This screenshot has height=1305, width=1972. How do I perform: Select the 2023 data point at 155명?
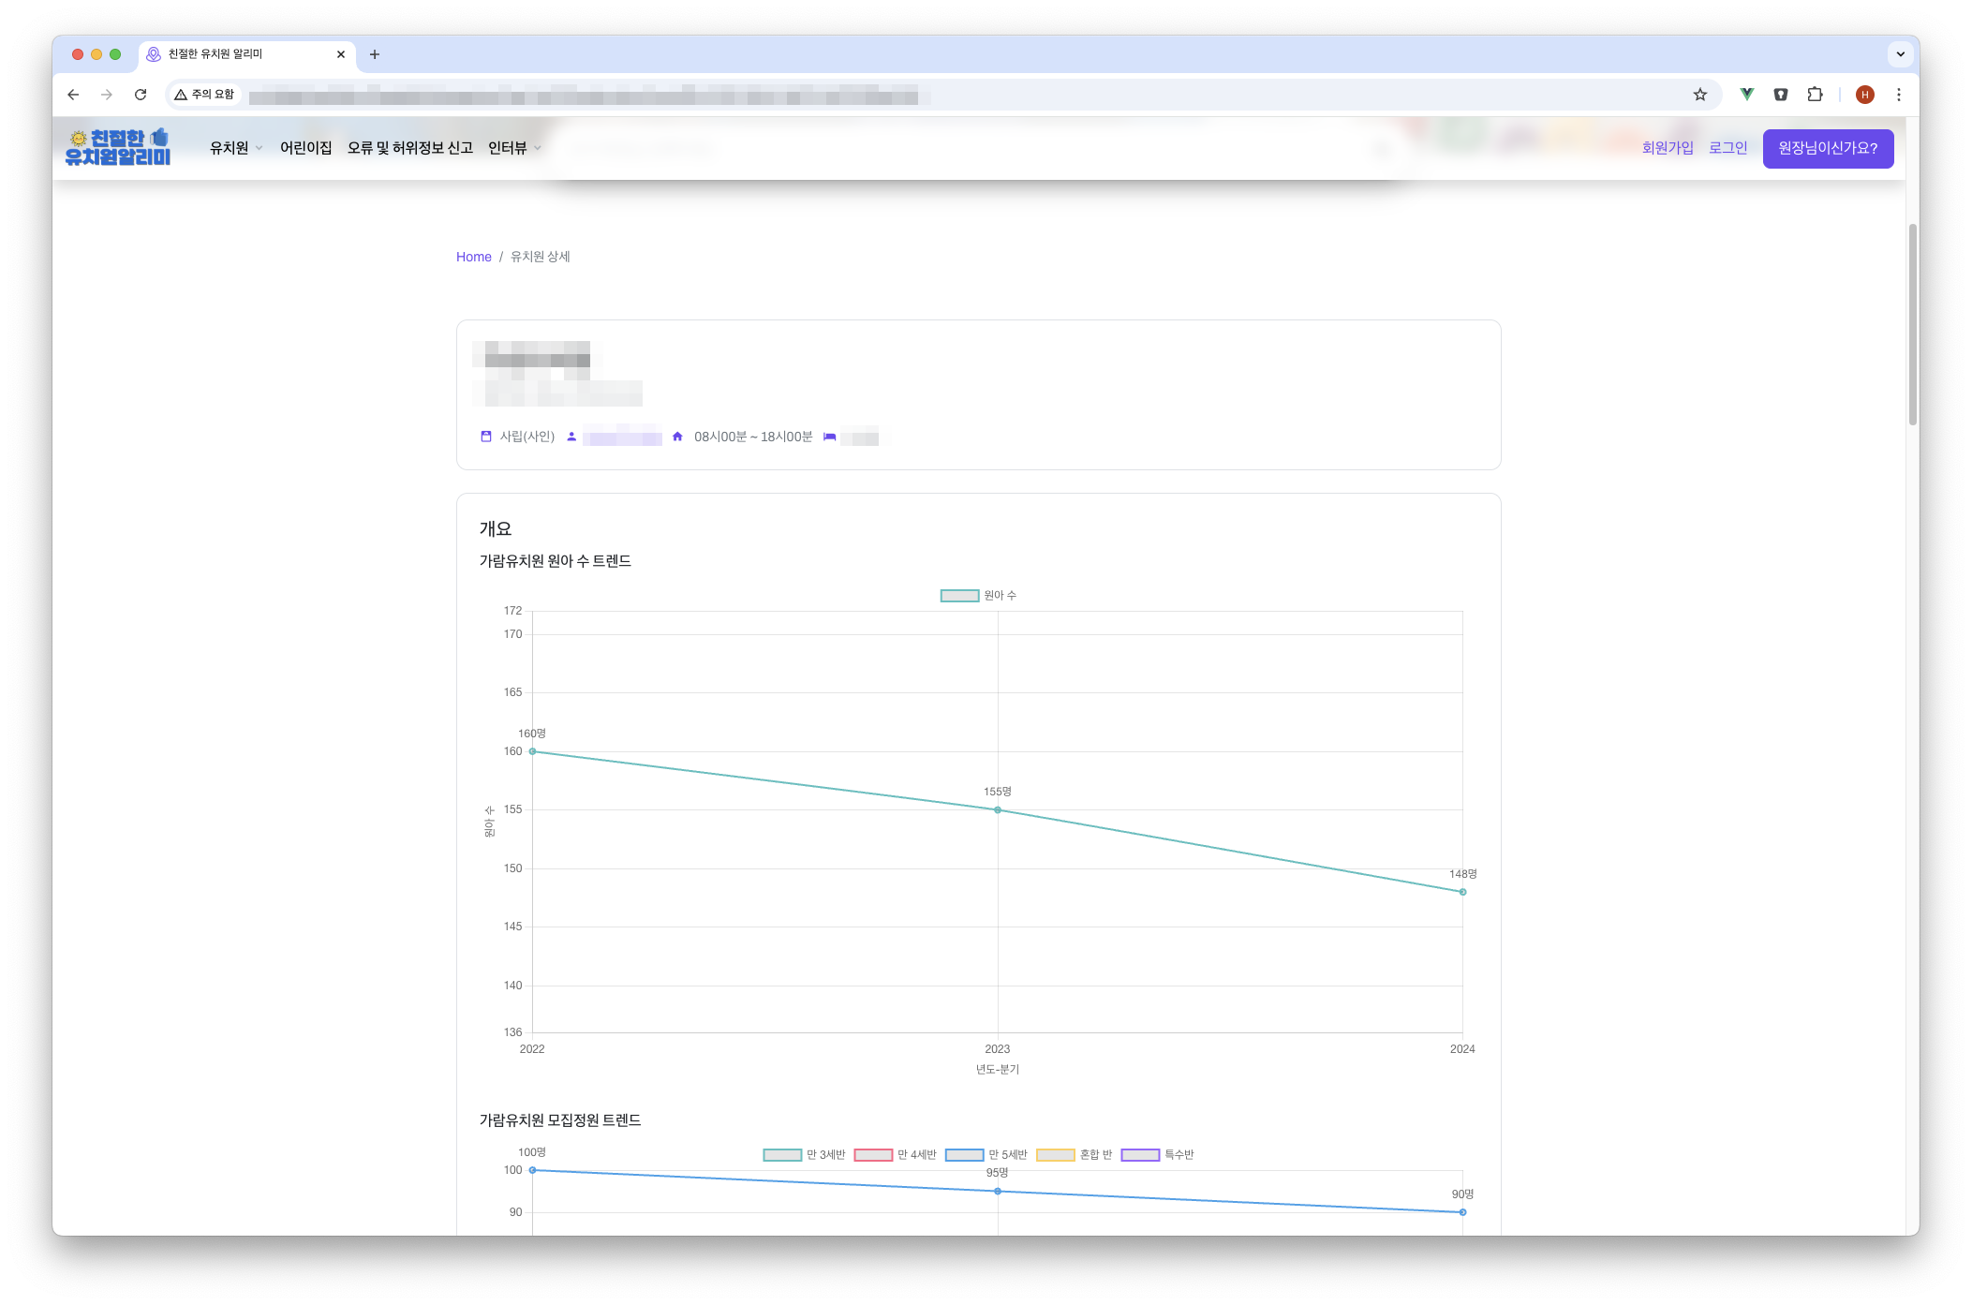point(998,810)
